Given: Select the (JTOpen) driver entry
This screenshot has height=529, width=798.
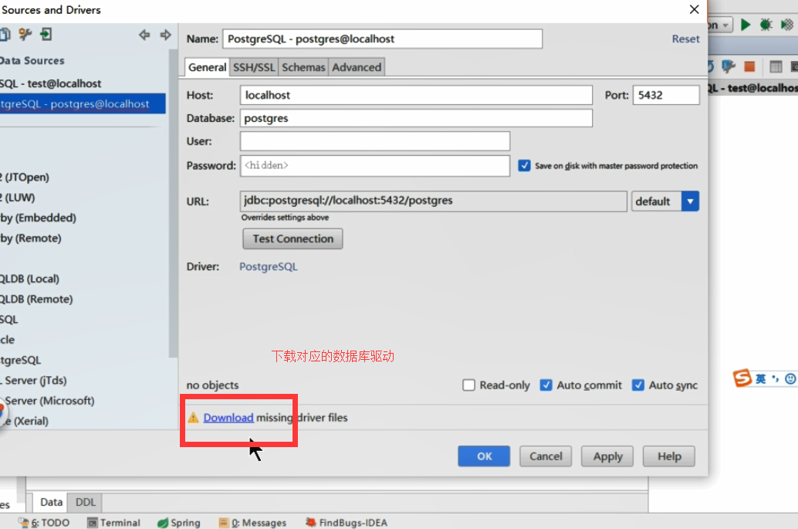Looking at the screenshot, I should [x=25, y=177].
